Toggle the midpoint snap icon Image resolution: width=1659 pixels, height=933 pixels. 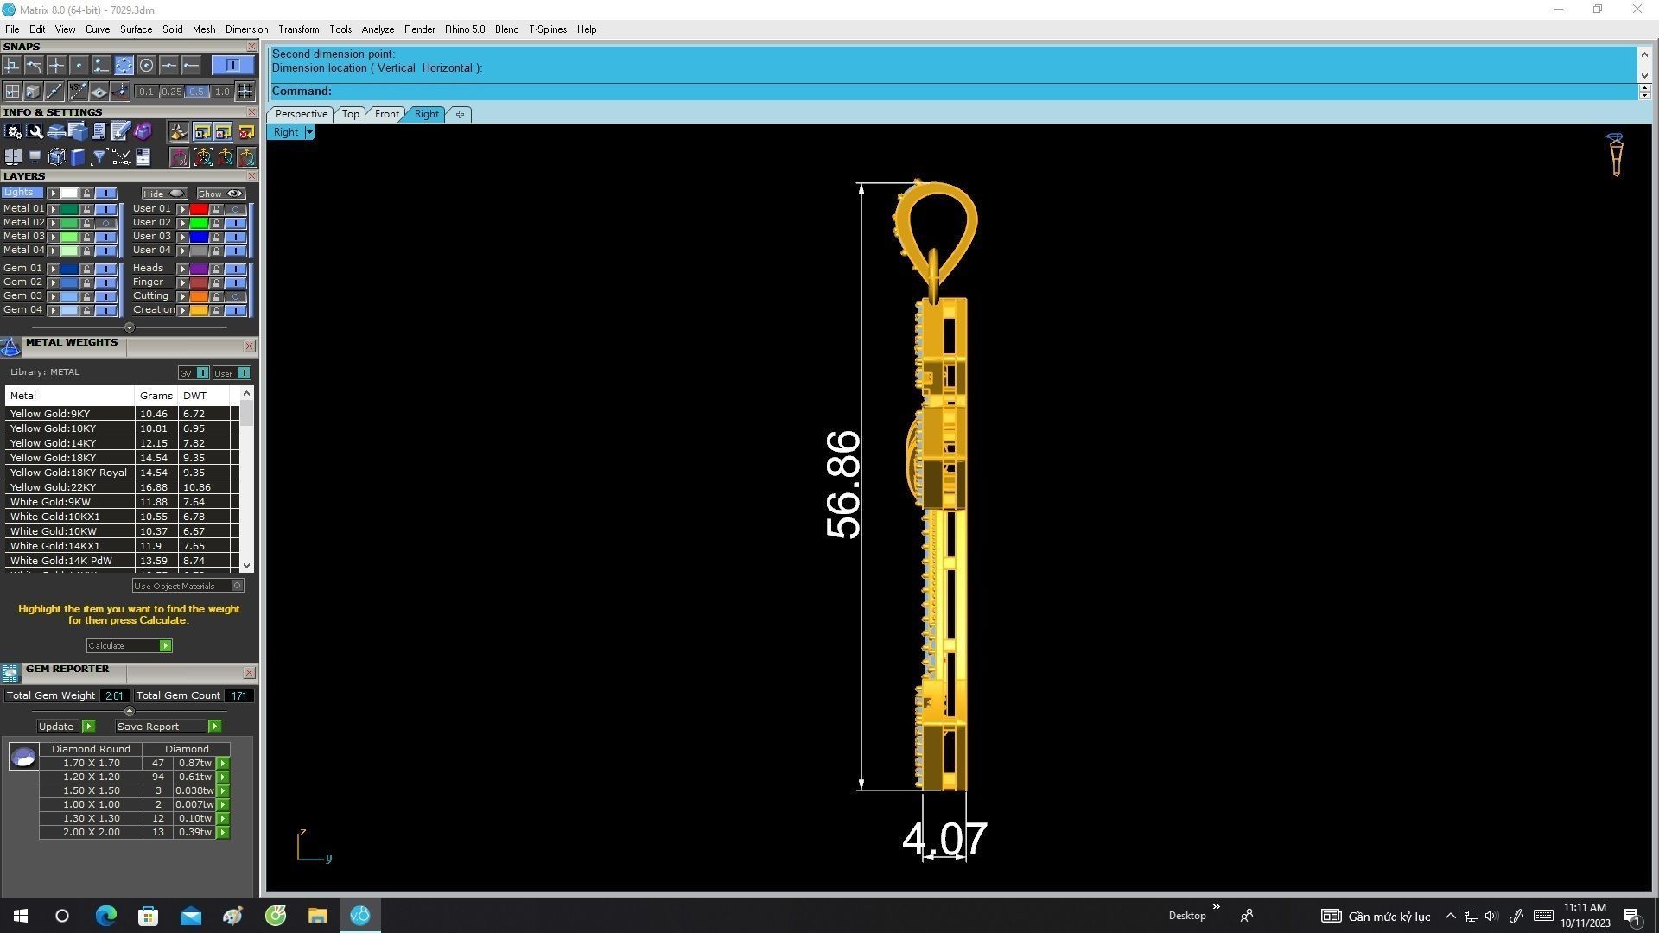pyautogui.click(x=168, y=65)
